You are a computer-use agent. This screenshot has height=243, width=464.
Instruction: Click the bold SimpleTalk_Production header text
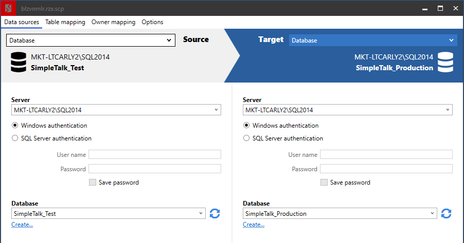click(394, 68)
